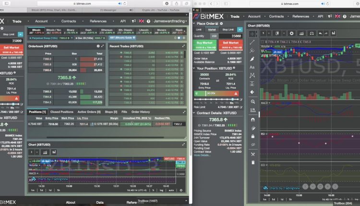
Task: Click the leverage gradient bar showing 50.00x
Action: [216, 93]
